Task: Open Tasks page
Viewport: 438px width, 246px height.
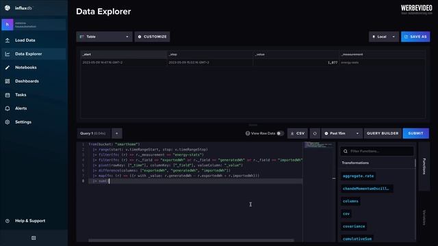Action: coord(34,95)
